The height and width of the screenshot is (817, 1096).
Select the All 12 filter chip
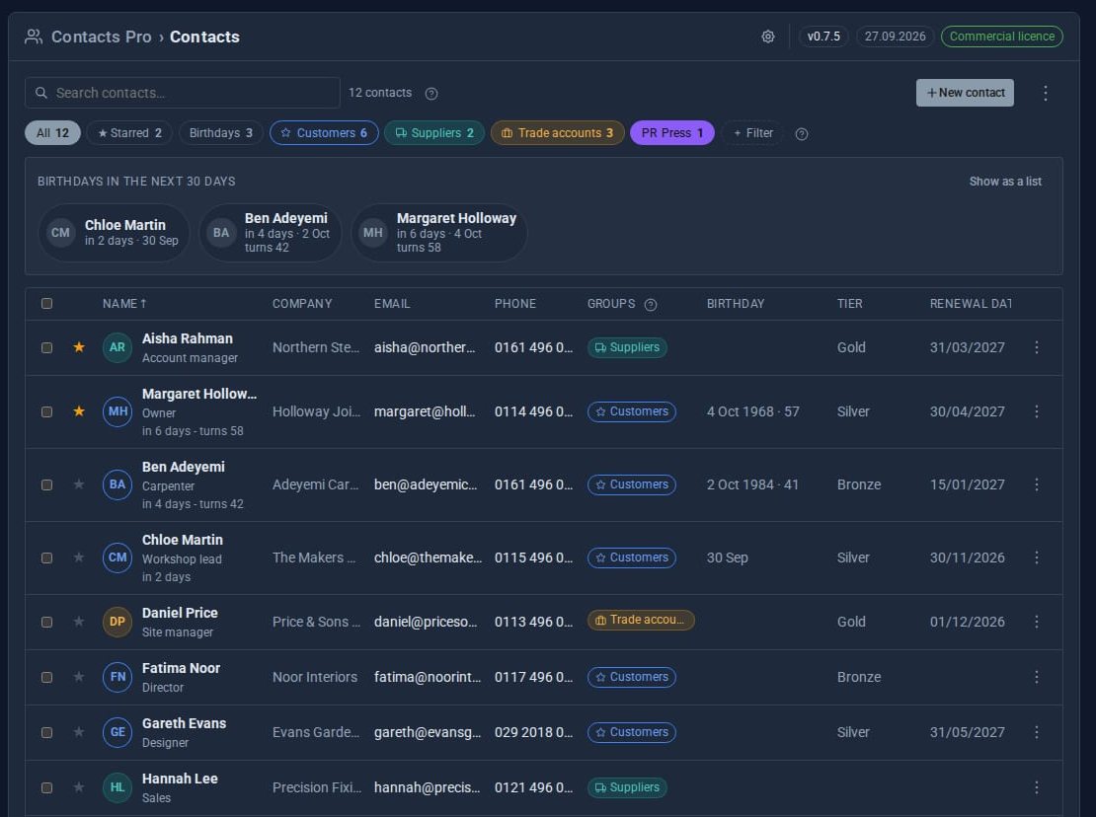(x=52, y=132)
